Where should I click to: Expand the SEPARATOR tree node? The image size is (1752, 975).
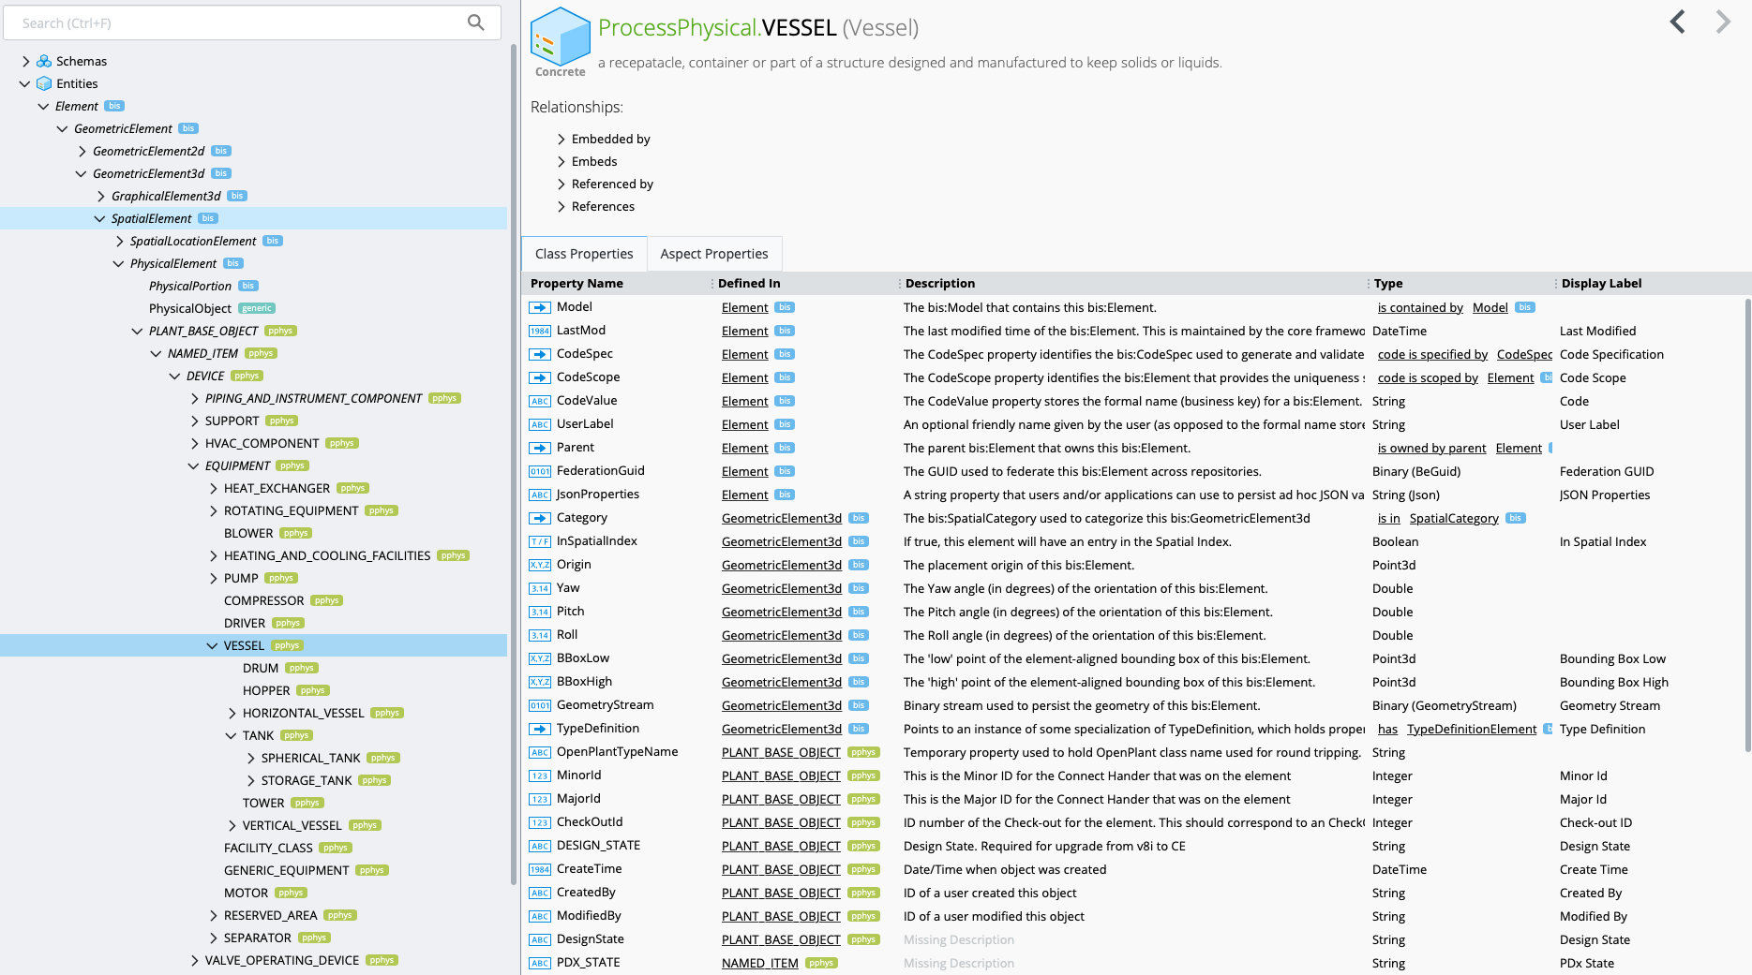click(x=213, y=938)
